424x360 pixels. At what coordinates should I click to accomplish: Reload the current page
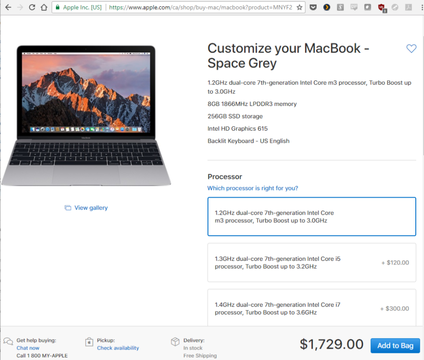pos(32,7)
